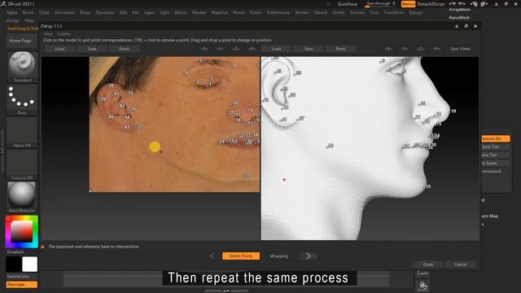Select the white color swatch
This screenshot has width=521, height=293.
pyautogui.click(x=29, y=264)
